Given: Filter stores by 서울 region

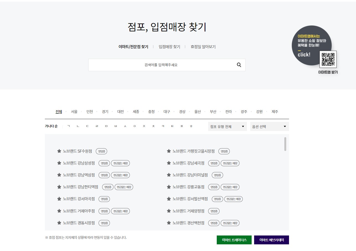Looking at the screenshot, I should 74,112.
